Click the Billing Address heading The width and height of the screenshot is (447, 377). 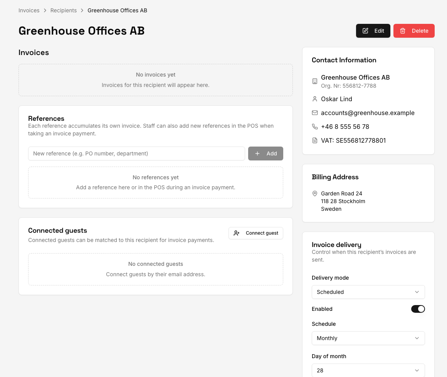coord(335,177)
